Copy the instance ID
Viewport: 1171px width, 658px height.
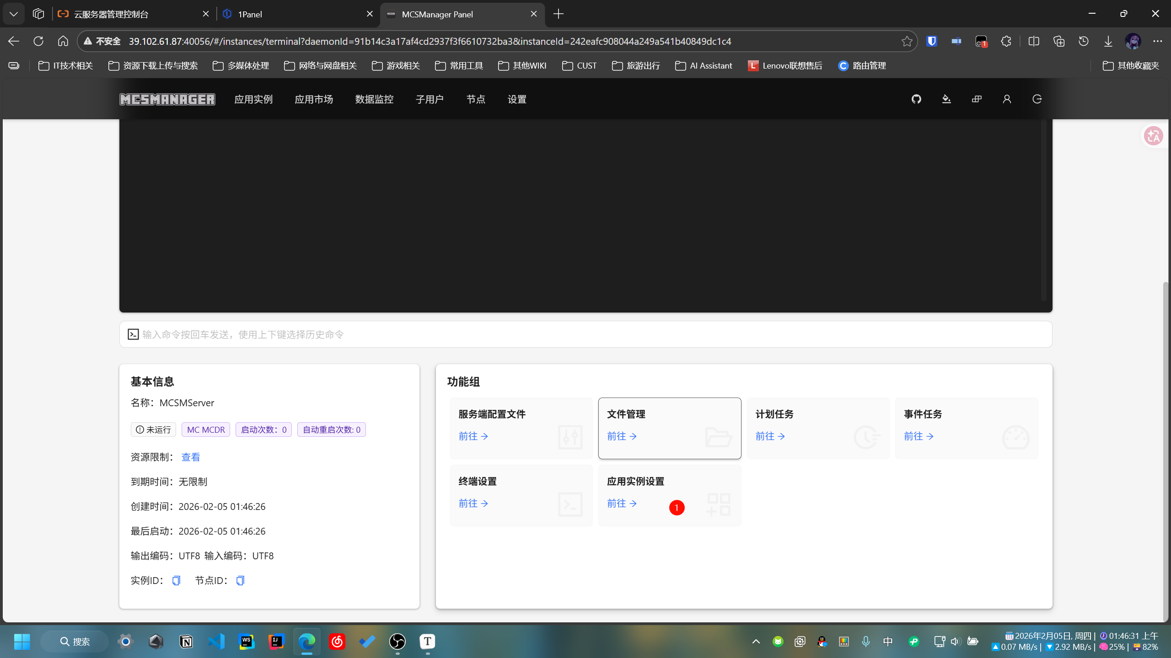coord(176,580)
